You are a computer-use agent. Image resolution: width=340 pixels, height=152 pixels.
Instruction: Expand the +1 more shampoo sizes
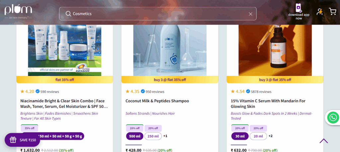(x=165, y=136)
